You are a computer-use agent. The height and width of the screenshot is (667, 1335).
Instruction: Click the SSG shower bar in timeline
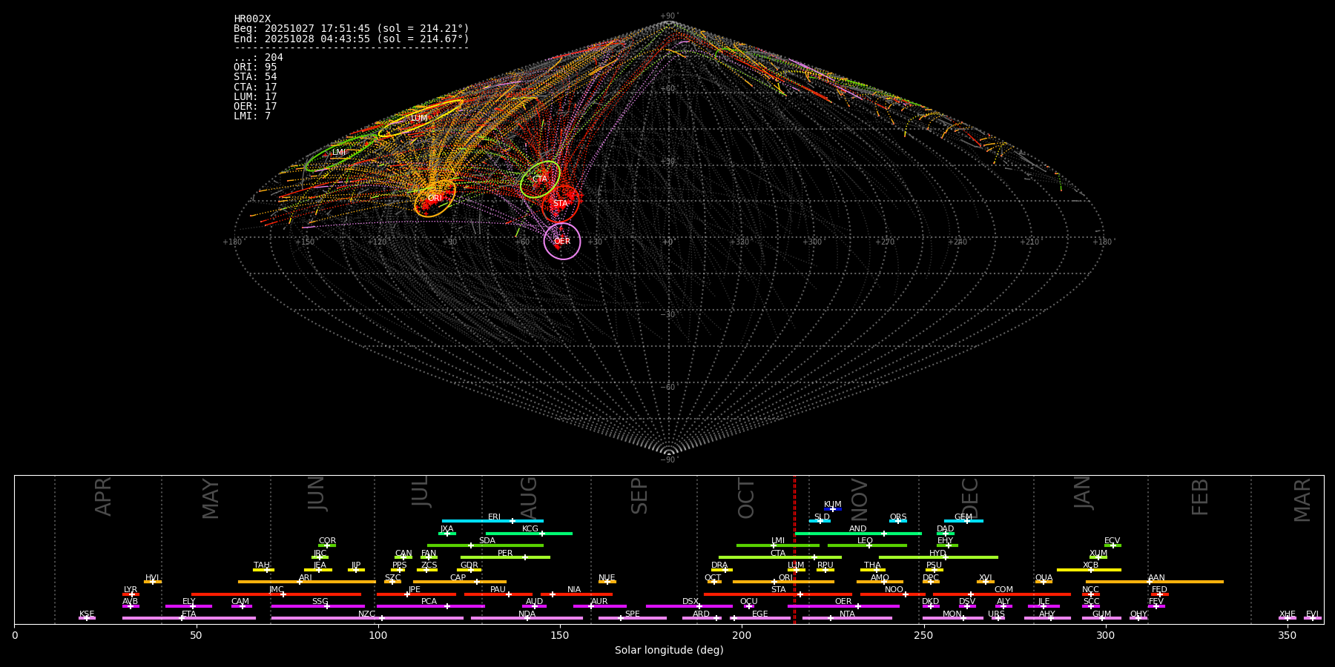pos(317,606)
